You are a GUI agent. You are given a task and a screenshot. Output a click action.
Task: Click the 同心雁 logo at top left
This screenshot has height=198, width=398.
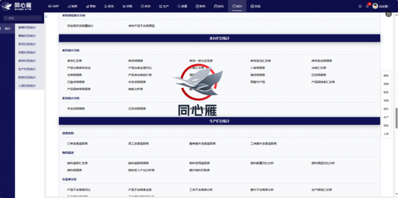pyautogui.click(x=16, y=6)
